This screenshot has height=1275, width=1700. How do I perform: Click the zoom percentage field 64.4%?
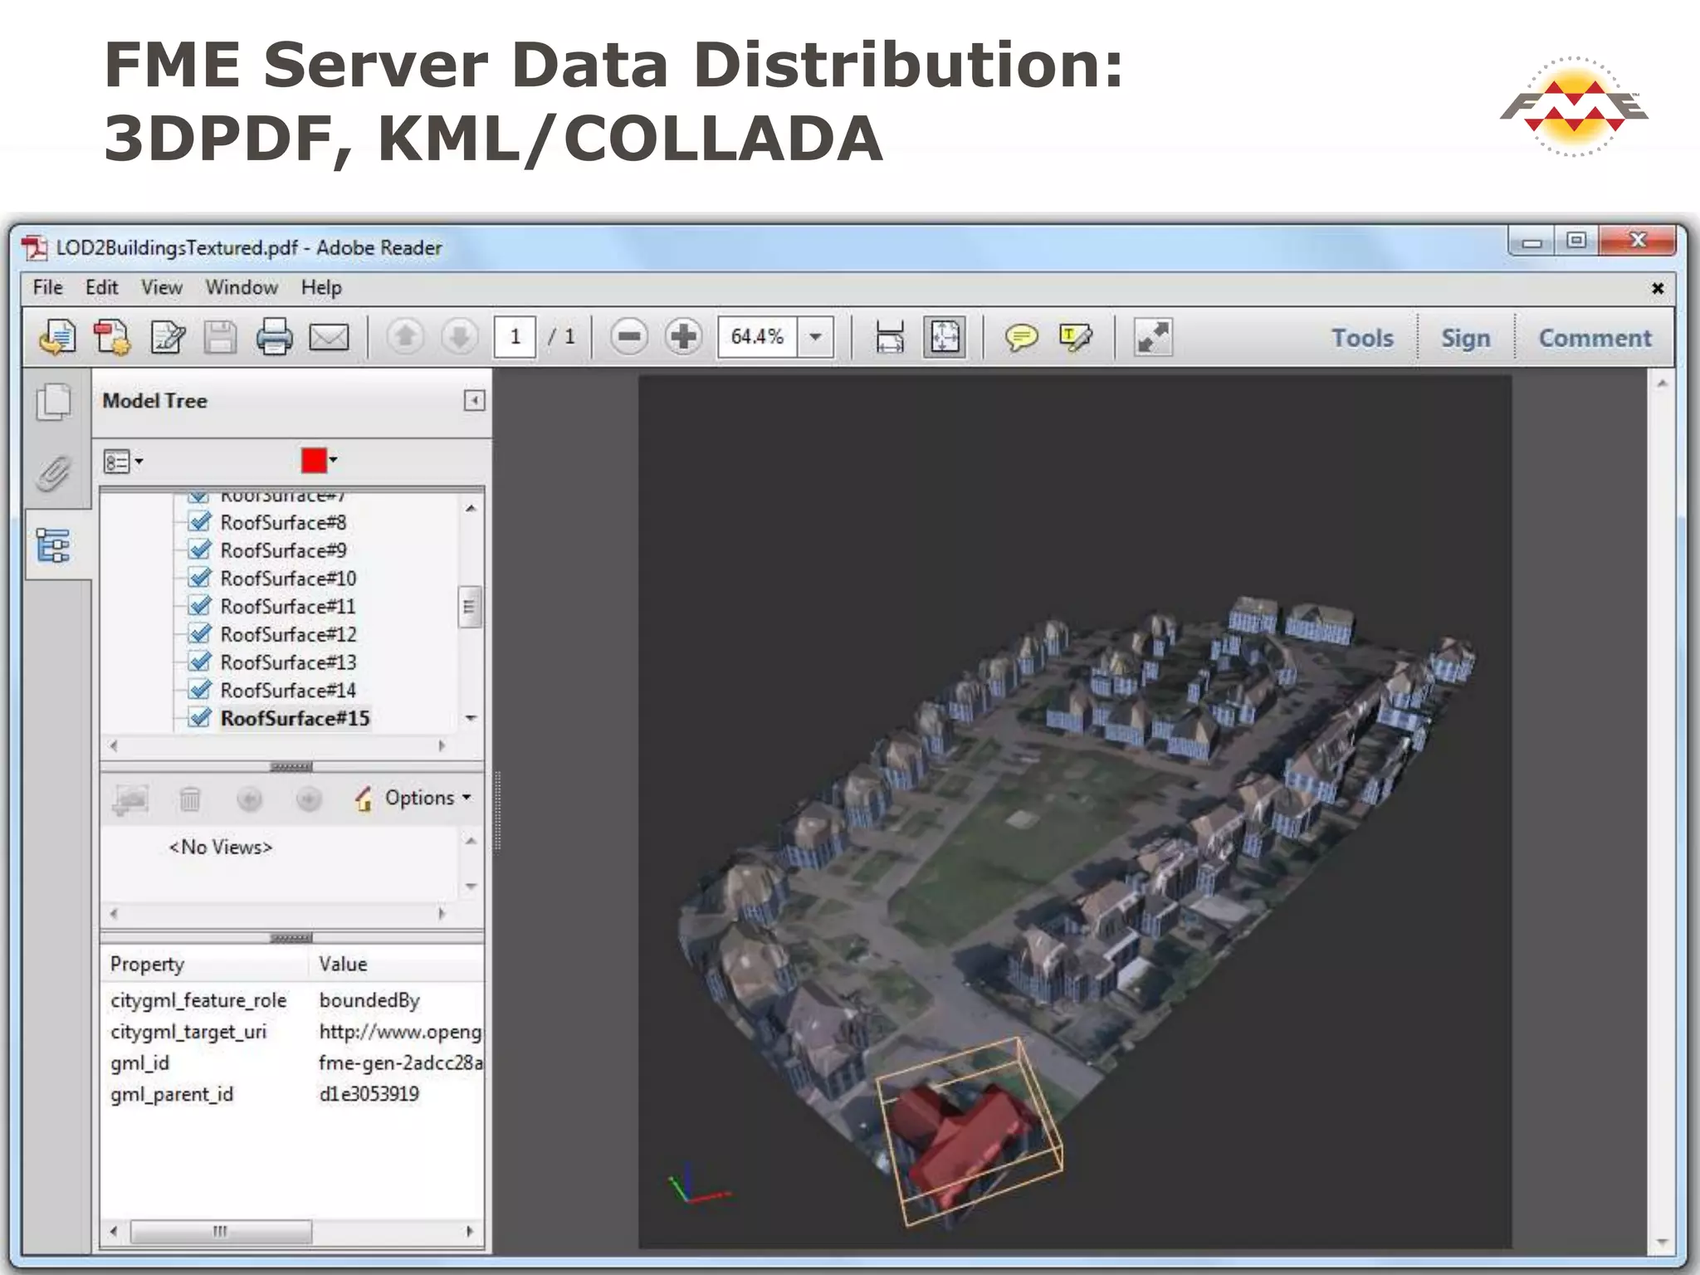757,337
